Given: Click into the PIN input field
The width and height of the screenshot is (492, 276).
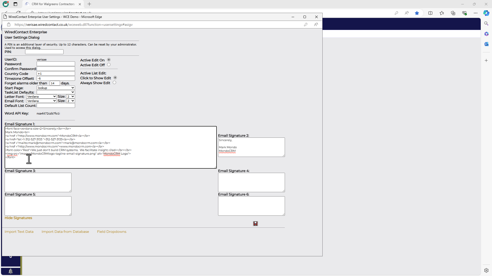Looking at the screenshot, I should click(44, 52).
